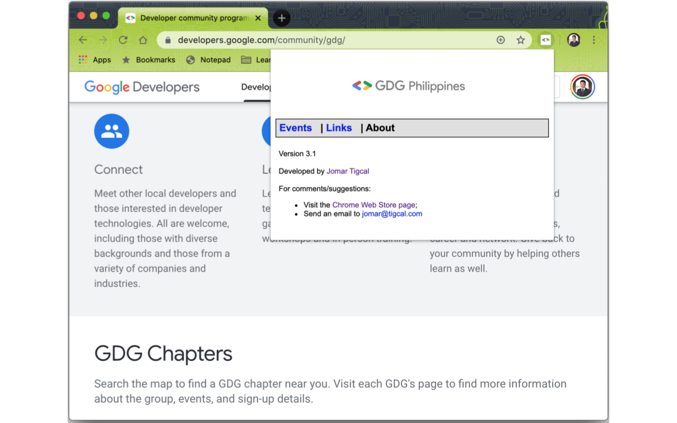The image size is (677, 423).
Task: Click the lock icon in the address bar
Action: click(x=168, y=40)
